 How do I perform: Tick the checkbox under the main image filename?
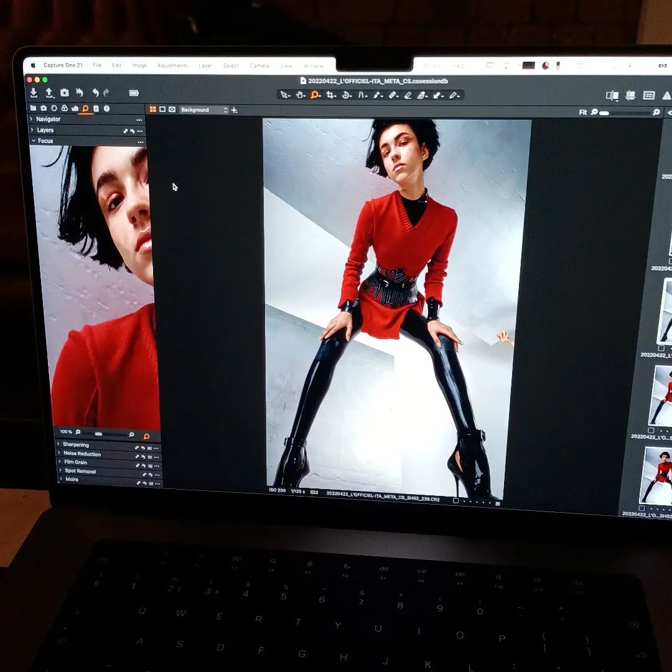point(456,500)
